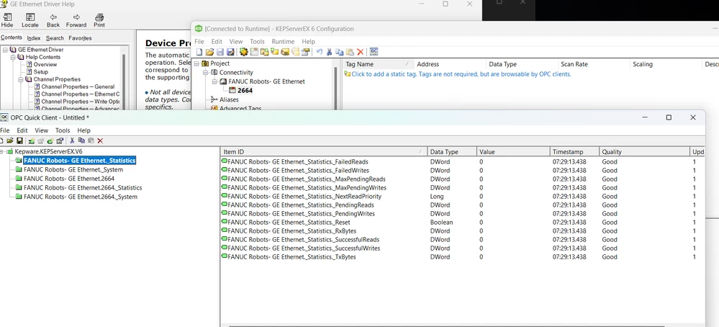719x327 pixels.
Task: Click Locate button in Help window toolbar
Action: point(30,21)
